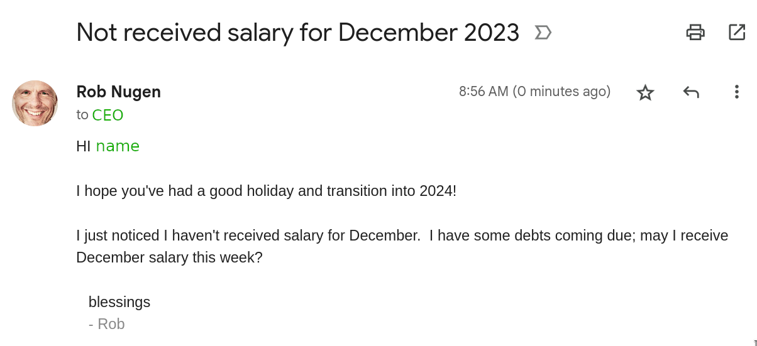Click the "December salary this week?" line
The image size is (757, 346).
pos(169,257)
